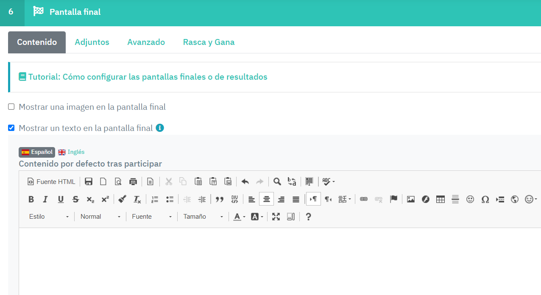The height and width of the screenshot is (295, 541).
Task: Insert special character with the Omega icon
Action: click(485, 199)
